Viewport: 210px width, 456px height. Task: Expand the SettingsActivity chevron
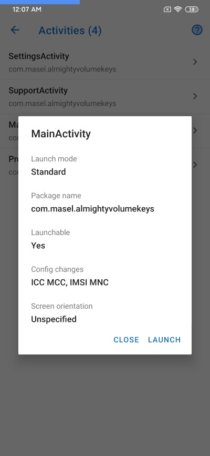click(x=195, y=62)
